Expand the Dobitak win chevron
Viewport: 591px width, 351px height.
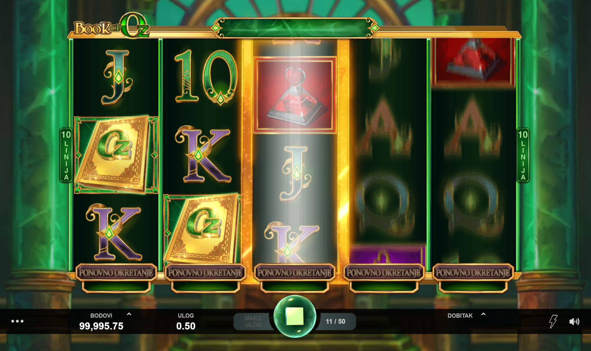click(x=483, y=314)
